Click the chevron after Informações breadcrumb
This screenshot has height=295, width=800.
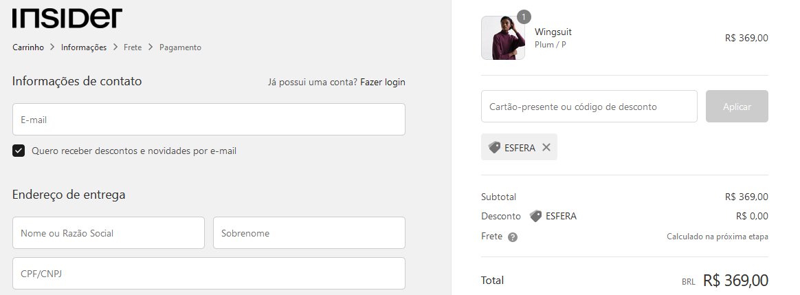(115, 47)
